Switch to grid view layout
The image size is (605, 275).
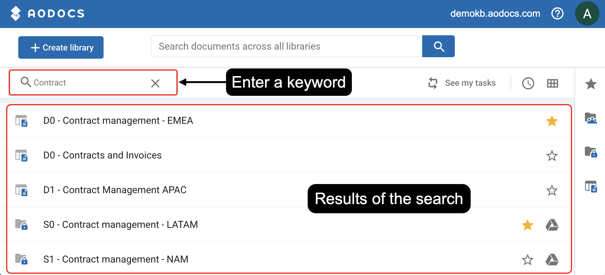[552, 83]
